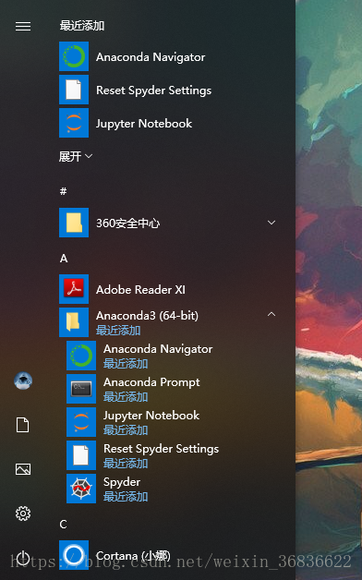Click the Anaconda3 (64-bit) folder icon
This screenshot has height=580, width=362.
(x=74, y=322)
